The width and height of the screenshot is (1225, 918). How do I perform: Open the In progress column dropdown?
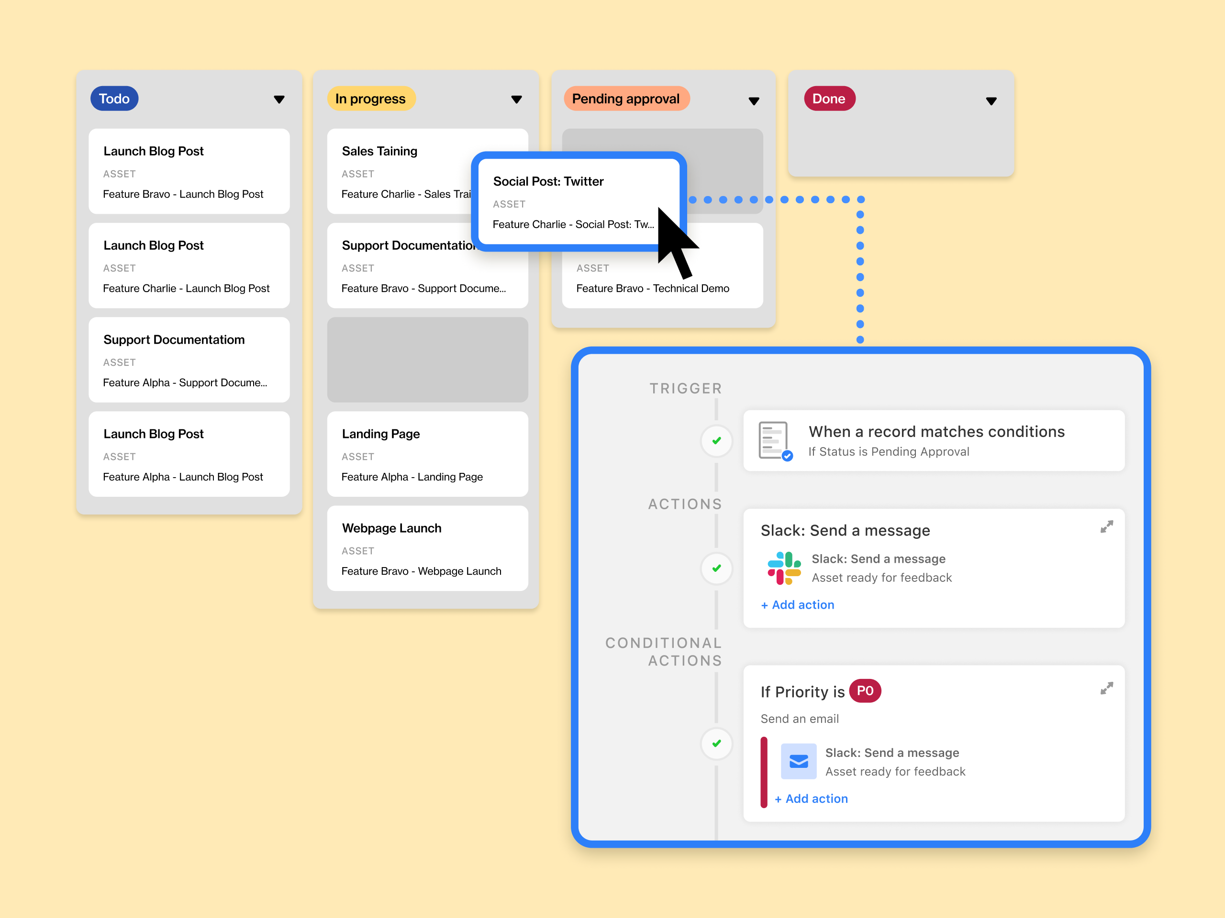click(516, 99)
